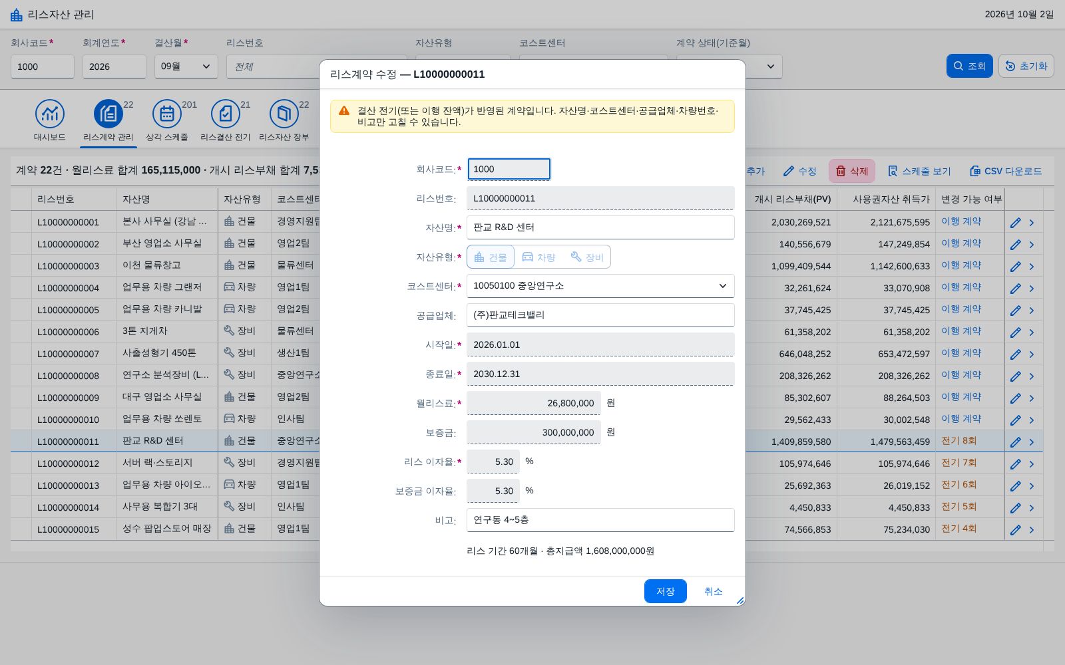Click the 비고 input field in dialog
1065x665 pixels.
pyautogui.click(x=600, y=520)
